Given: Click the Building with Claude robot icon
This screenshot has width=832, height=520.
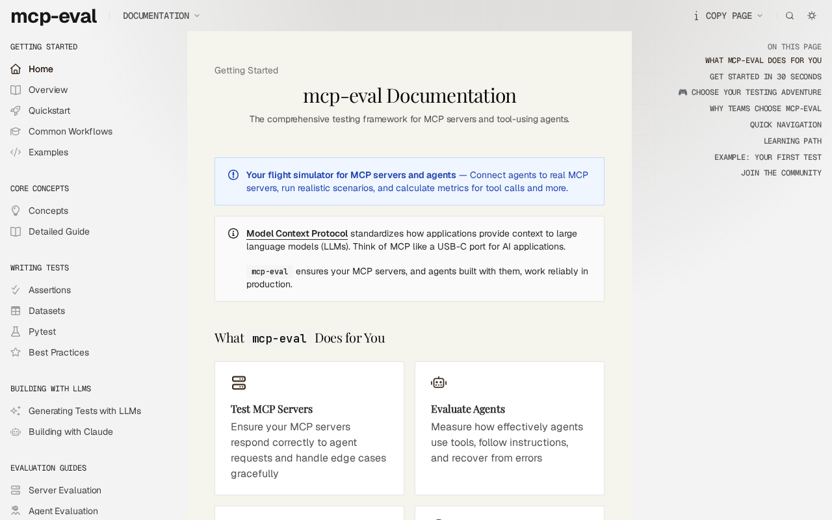Looking at the screenshot, I should pyautogui.click(x=16, y=432).
